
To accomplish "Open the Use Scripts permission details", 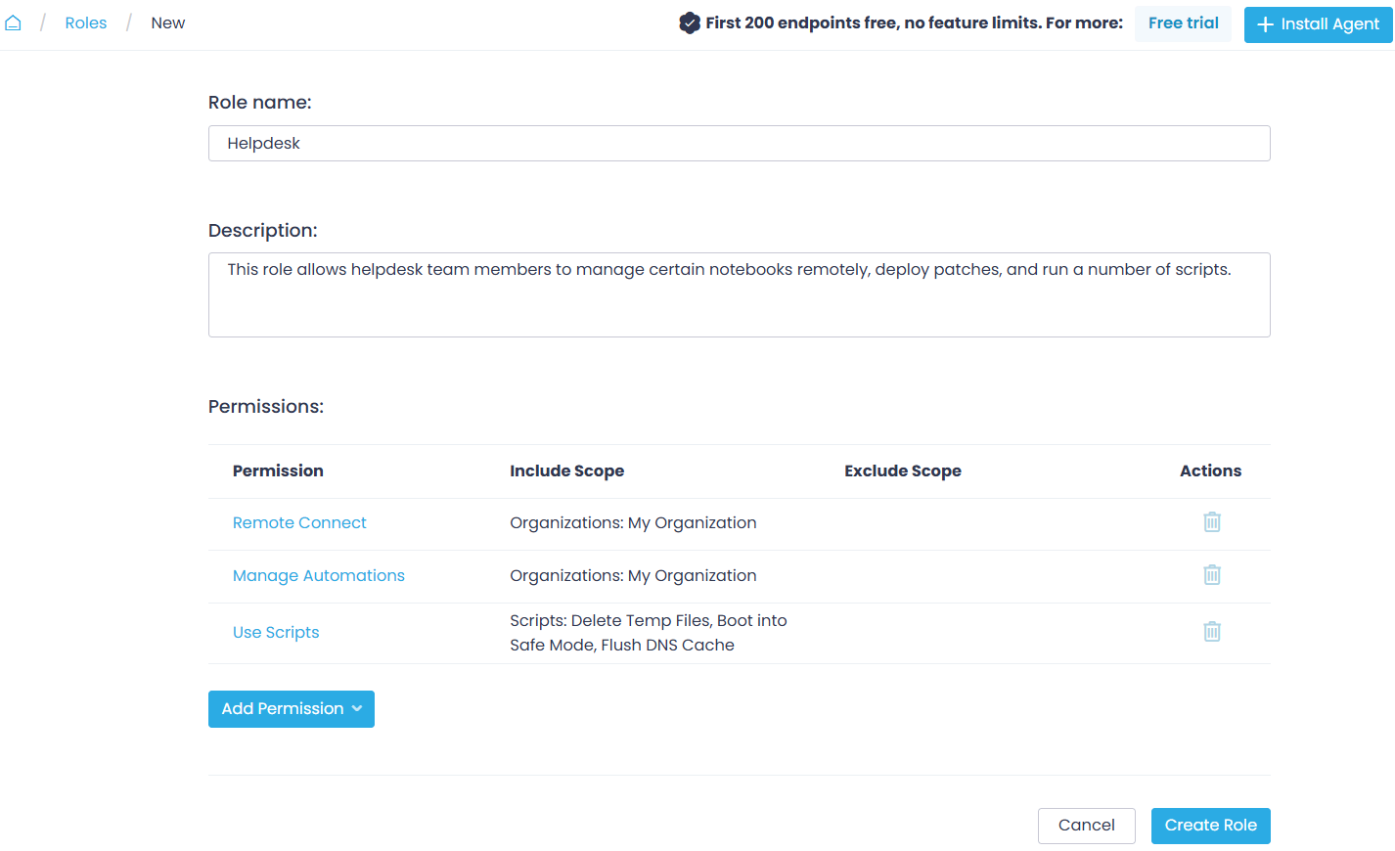I will tap(276, 632).
